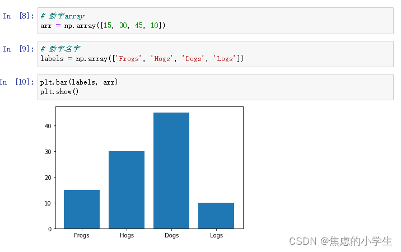This screenshot has height=252, width=401.
Task: Click the shortest Logs bar
Action: 216,216
